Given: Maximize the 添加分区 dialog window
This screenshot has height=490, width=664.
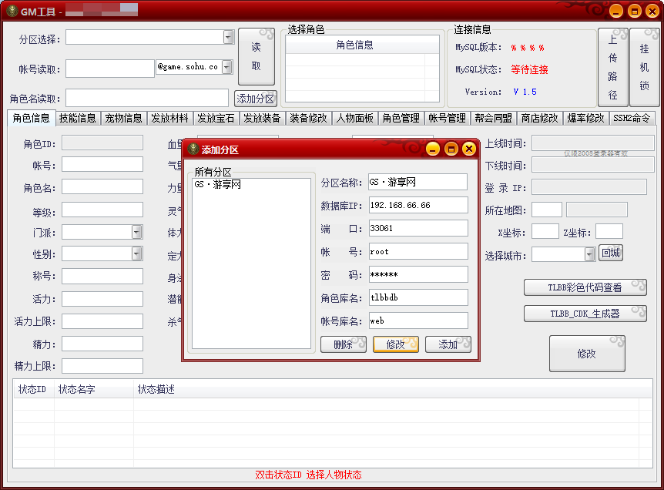Looking at the screenshot, I should 451,149.
